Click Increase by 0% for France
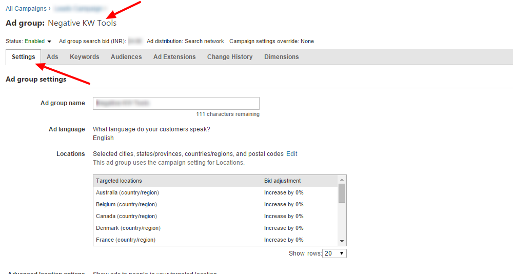Viewport: 513px width, 274px height. (x=284, y=240)
